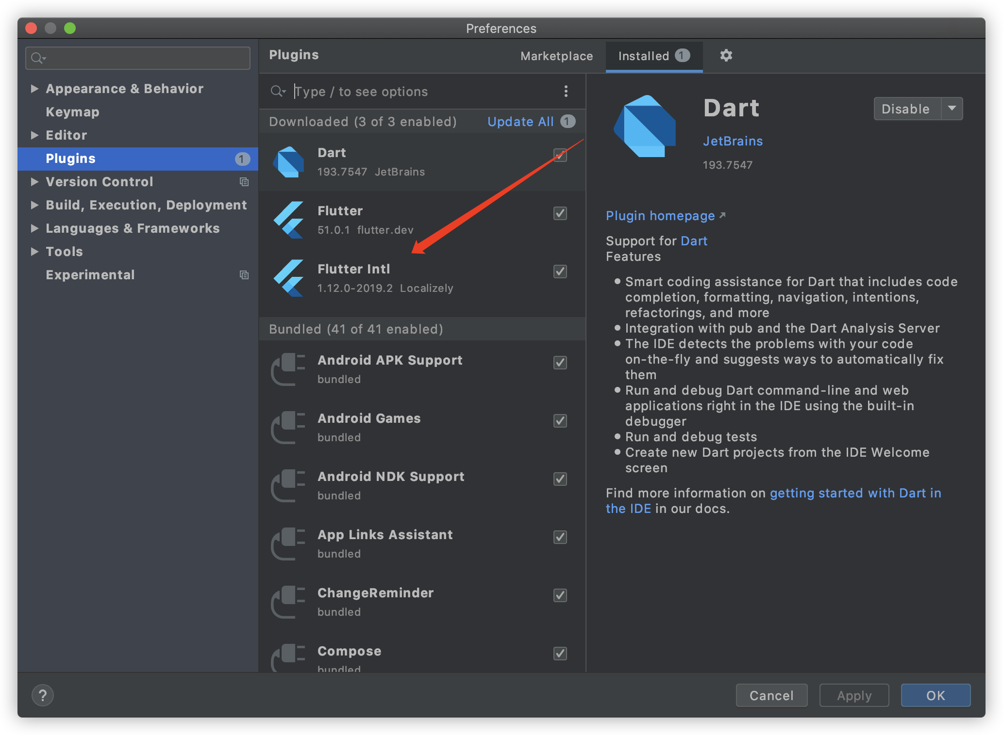Click the Android APK Support plug icon
The height and width of the screenshot is (735, 1003).
click(x=288, y=369)
